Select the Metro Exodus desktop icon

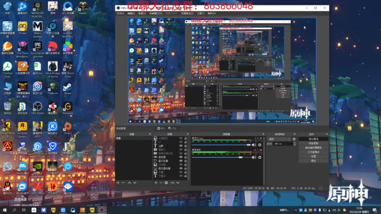[38, 29]
